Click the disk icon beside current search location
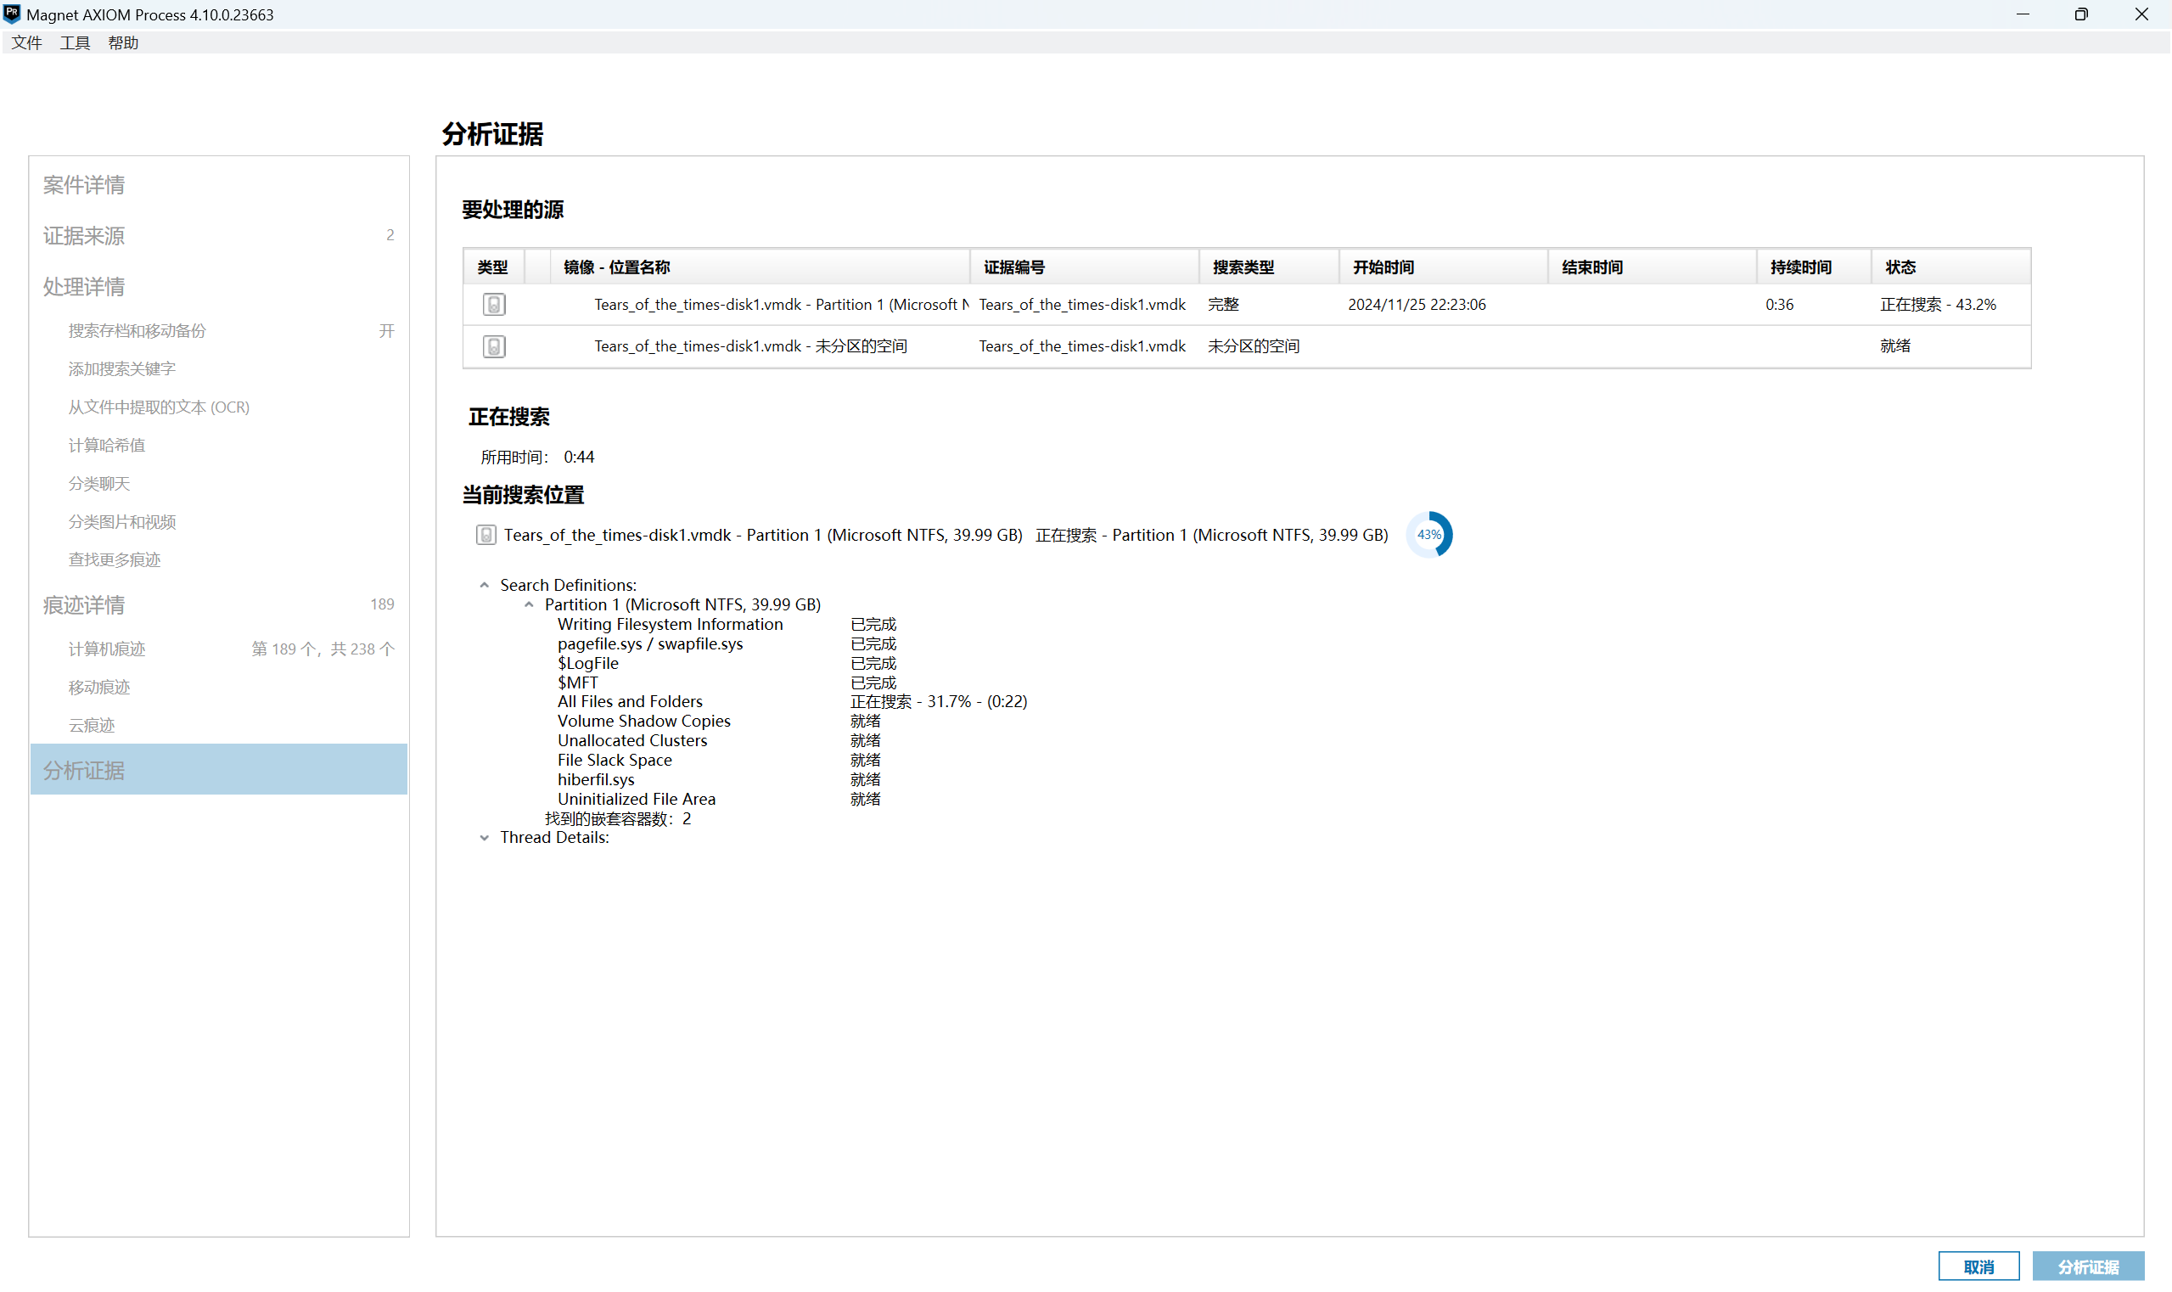 (485, 535)
